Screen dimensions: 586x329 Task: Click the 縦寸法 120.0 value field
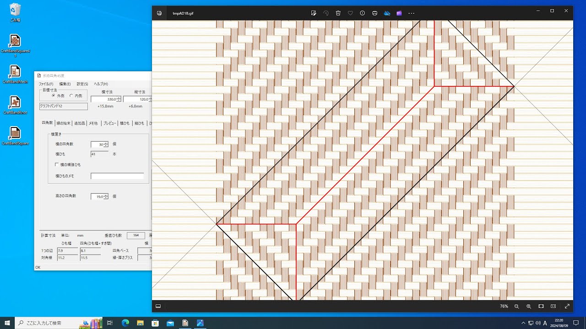136,99
